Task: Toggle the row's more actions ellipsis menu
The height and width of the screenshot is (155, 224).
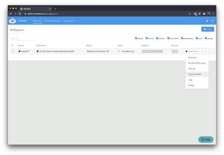Action: coord(205,51)
